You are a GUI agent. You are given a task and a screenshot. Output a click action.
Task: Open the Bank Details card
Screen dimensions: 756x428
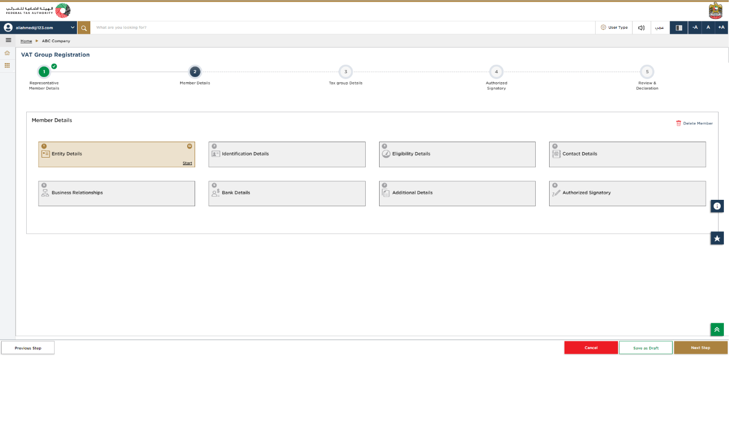coord(287,193)
